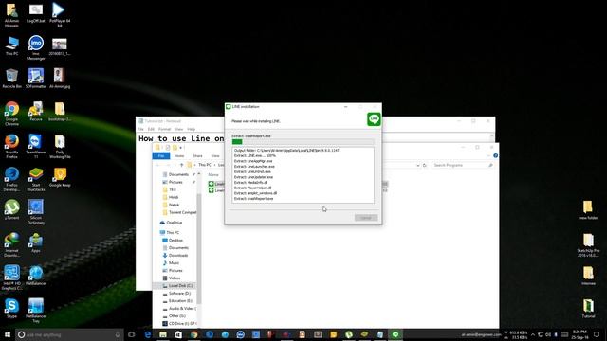Open the Daily Working File folder
The image size is (607, 341).
pyautogui.click(x=60, y=146)
